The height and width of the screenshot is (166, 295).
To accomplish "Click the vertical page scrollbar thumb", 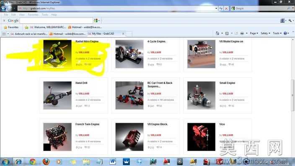I will pyautogui.click(x=293, y=95).
